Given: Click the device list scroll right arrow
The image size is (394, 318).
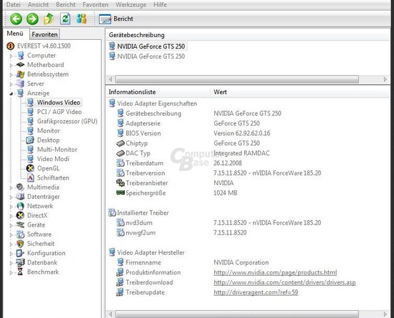Looking at the screenshot, I should [x=385, y=79].
